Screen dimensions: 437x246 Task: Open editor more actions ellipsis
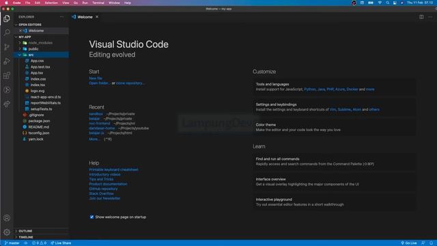[430, 17]
